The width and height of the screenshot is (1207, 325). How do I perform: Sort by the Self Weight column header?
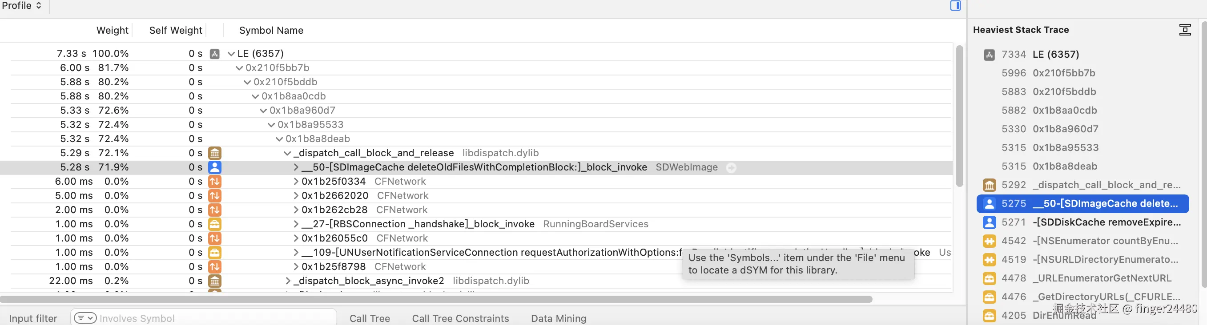(x=175, y=30)
